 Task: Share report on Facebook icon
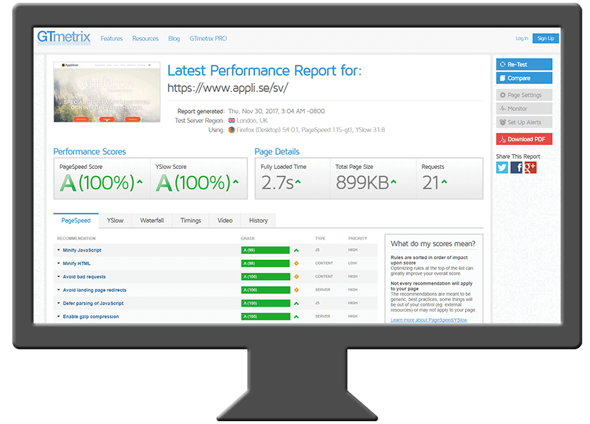click(x=517, y=167)
